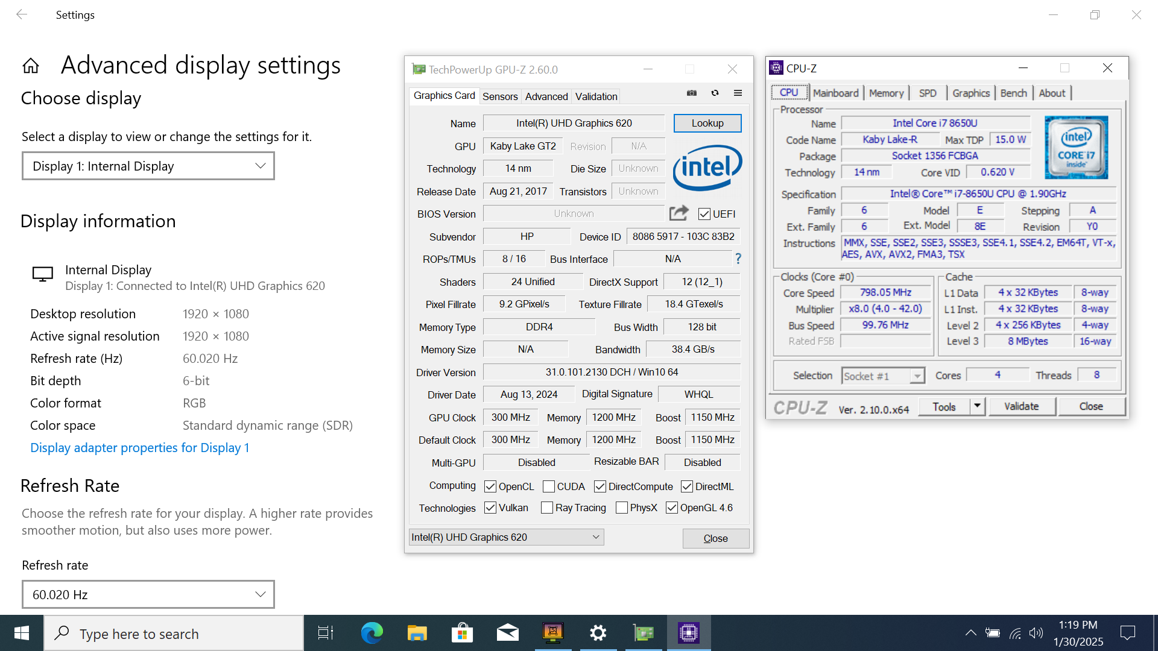This screenshot has width=1158, height=651.
Task: Toggle the OpenCL checkbox
Action: [x=490, y=486]
